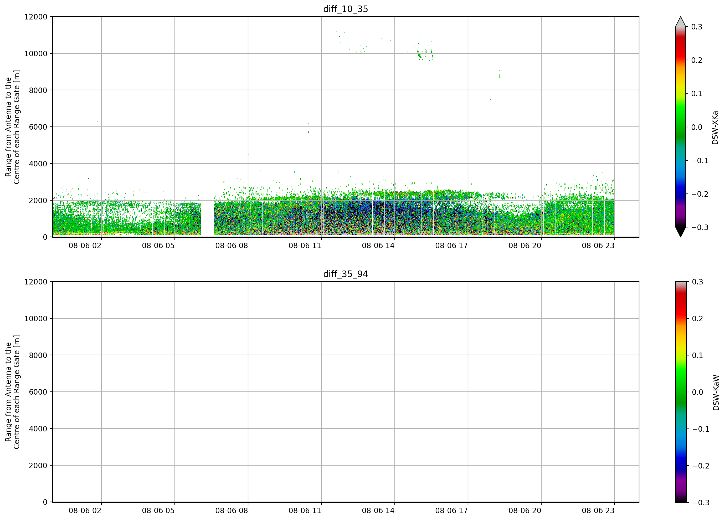Click the 08-06 11 tick label on top plot

(305, 246)
